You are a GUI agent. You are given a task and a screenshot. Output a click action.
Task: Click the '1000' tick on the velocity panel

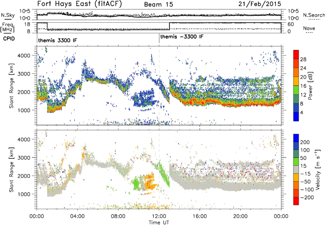24,194
